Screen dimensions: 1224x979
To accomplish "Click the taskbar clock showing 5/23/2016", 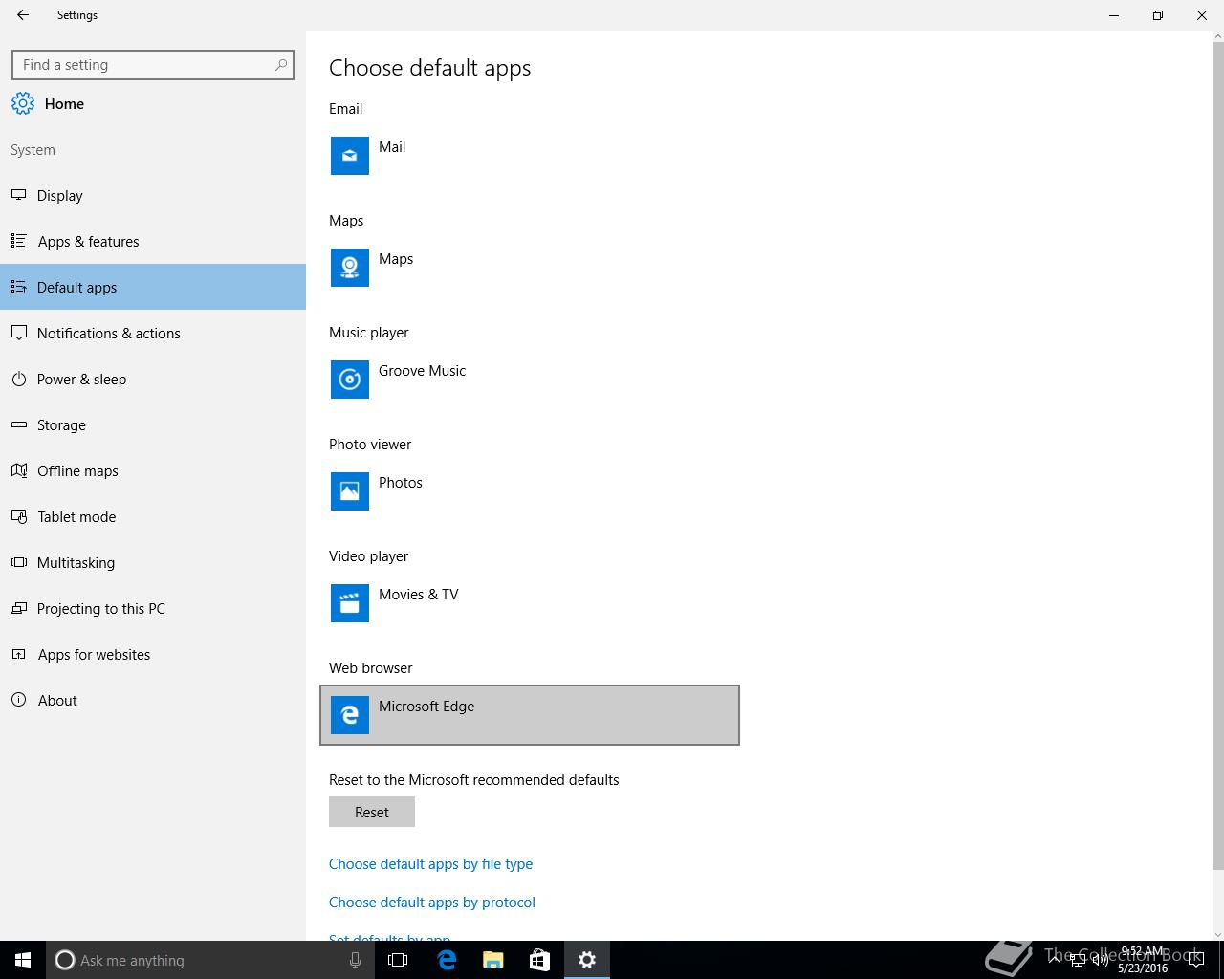I will pos(1143,960).
